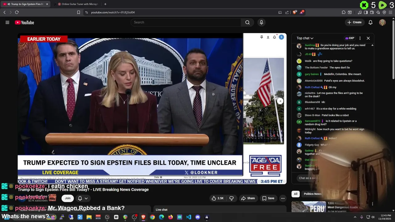Expand the Top chat dropdown

pyautogui.click(x=305, y=38)
